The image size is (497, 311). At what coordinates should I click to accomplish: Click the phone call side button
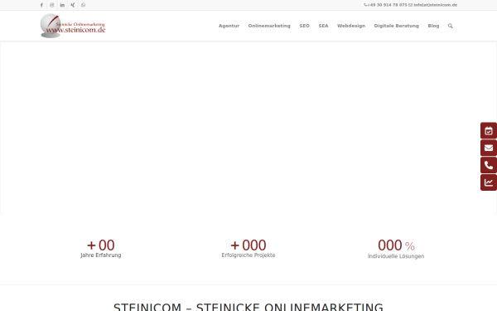(x=489, y=165)
